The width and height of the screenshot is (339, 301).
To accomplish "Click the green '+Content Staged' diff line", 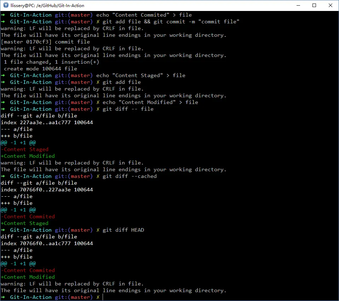I will click(x=25, y=223).
